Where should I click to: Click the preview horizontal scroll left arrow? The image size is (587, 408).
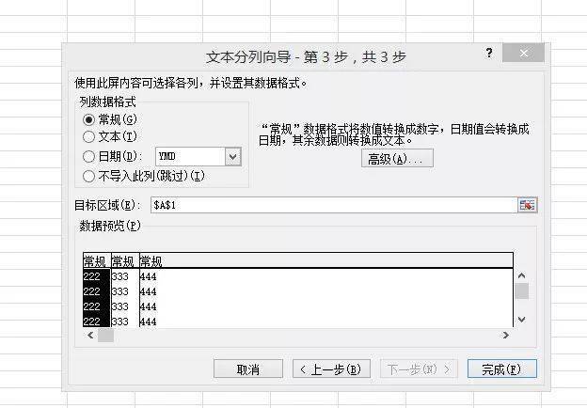(x=89, y=336)
